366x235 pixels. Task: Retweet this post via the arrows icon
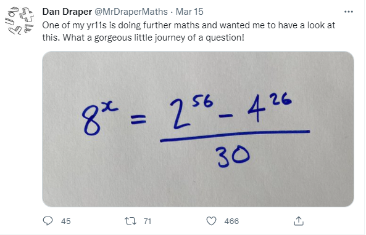(x=130, y=221)
